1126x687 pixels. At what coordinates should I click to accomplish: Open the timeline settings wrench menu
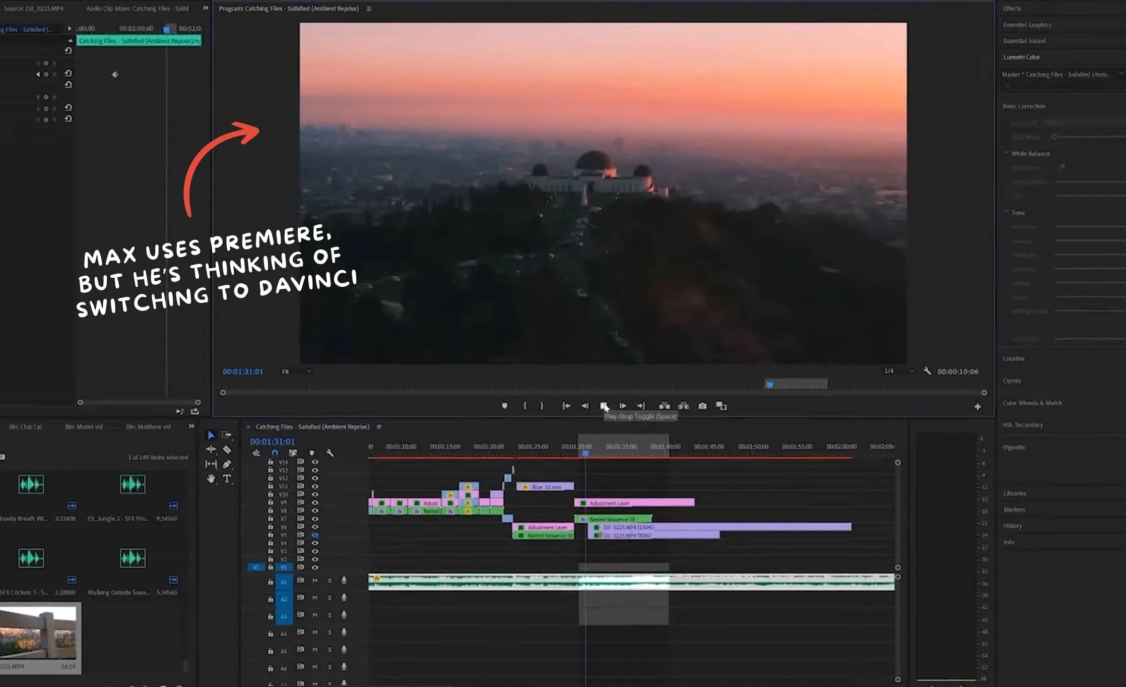(x=330, y=453)
